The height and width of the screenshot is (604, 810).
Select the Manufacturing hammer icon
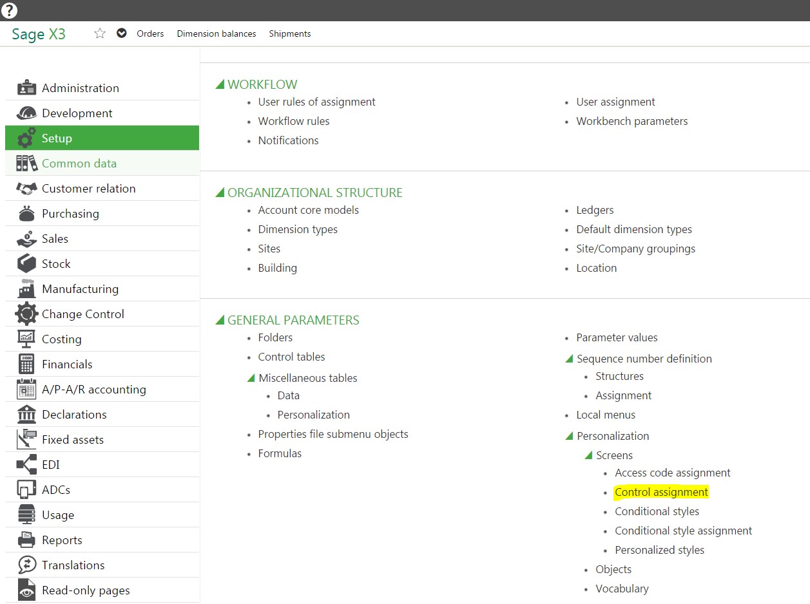point(26,288)
